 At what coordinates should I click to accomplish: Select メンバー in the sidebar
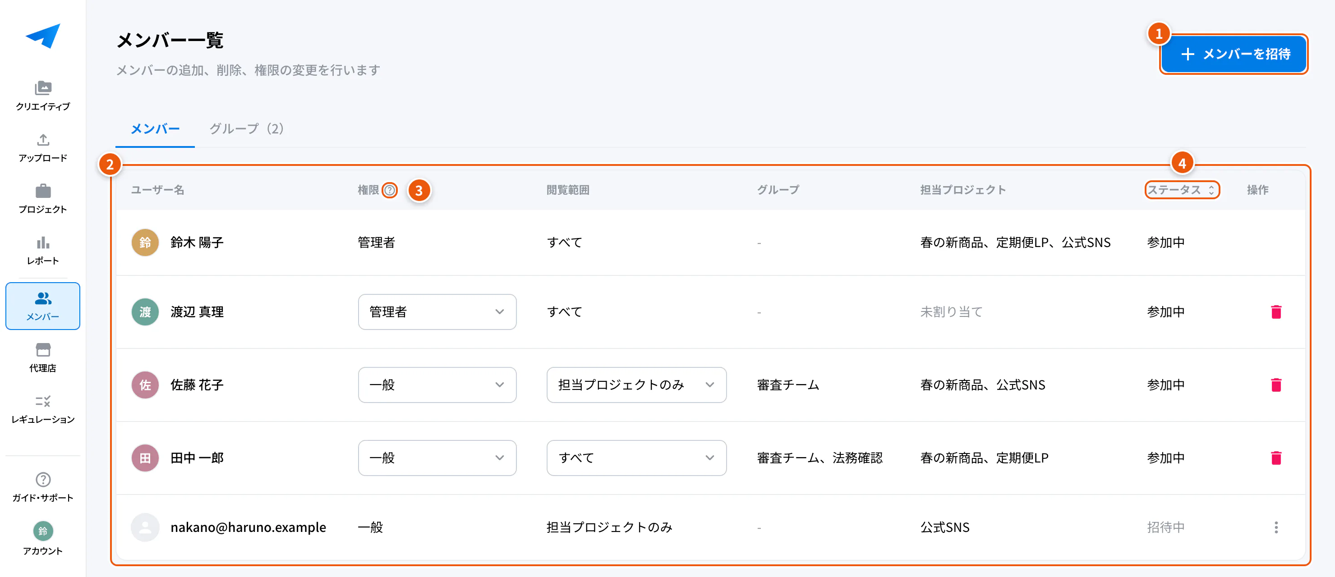(43, 306)
